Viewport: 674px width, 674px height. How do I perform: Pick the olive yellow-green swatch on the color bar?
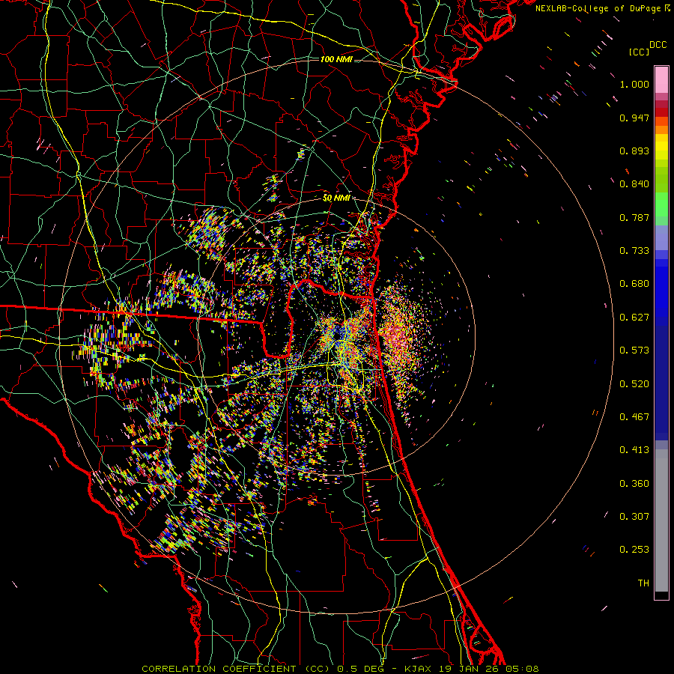click(661, 179)
